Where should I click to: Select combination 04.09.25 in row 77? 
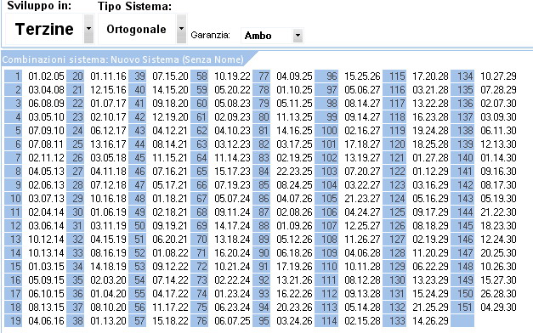(294, 76)
